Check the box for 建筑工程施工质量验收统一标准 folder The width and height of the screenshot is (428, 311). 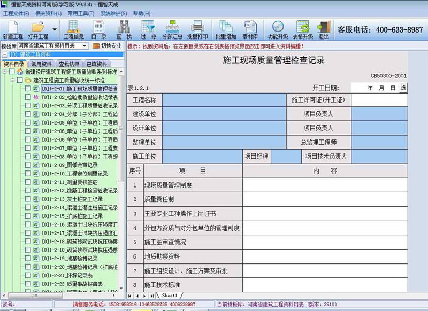pos(19,80)
